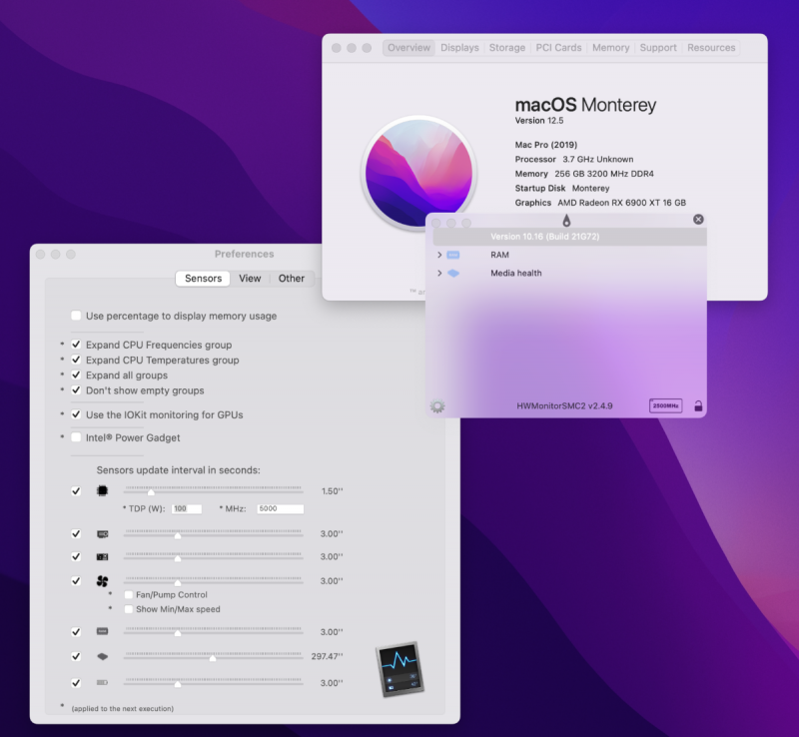Open the Storage tab
799x737 pixels.
click(x=507, y=47)
